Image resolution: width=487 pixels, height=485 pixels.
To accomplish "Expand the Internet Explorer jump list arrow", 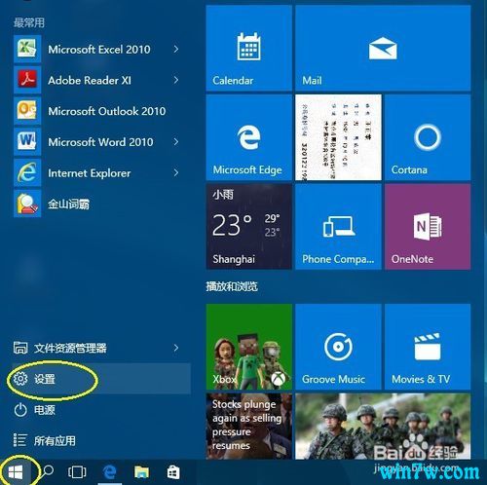I will [x=176, y=172].
